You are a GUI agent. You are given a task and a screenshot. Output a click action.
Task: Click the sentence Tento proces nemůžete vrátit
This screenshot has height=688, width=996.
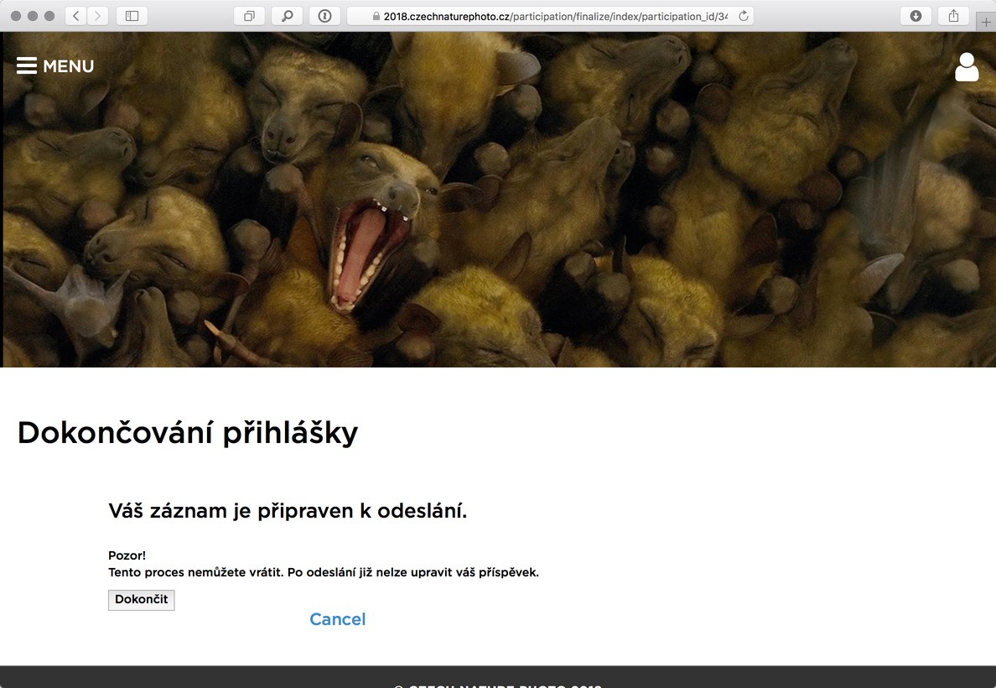(x=195, y=572)
